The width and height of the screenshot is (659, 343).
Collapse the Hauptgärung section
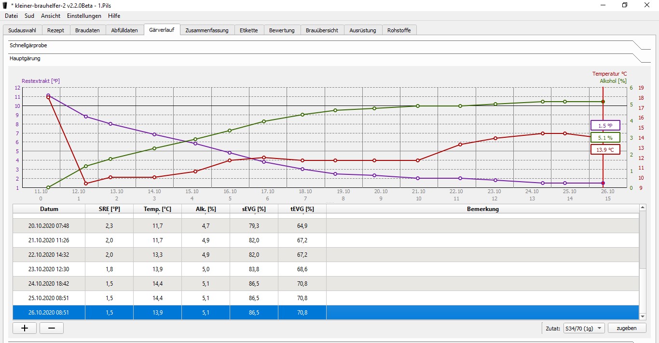click(25, 58)
